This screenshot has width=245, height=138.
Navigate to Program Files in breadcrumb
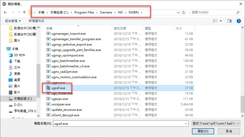click(x=84, y=12)
